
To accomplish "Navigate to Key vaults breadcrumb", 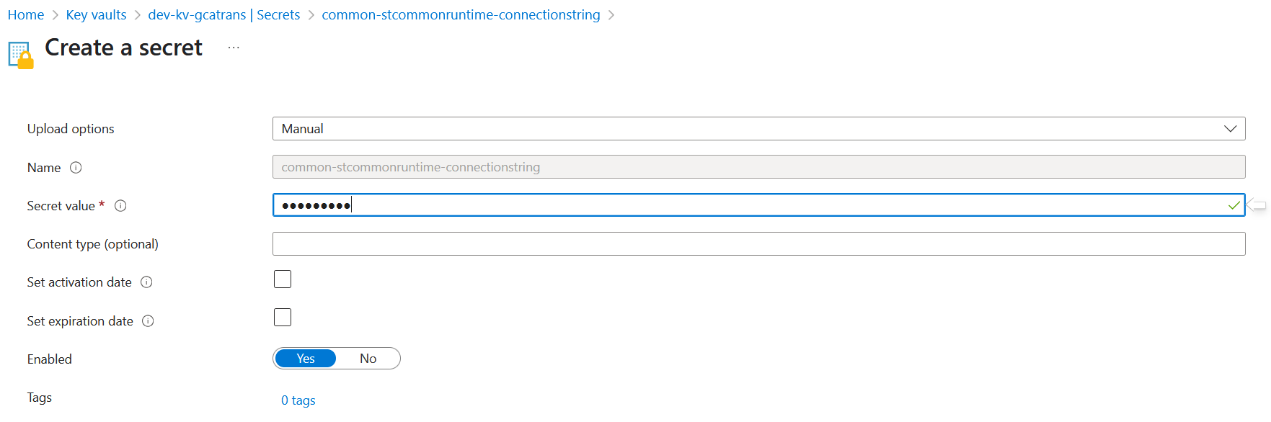I will 96,15.
